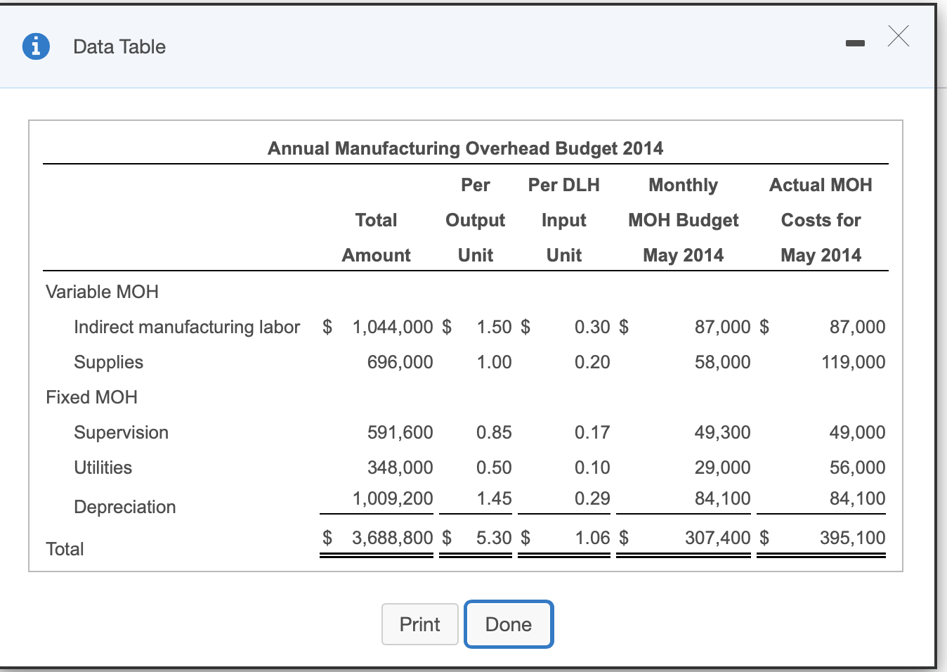Select the 1,044,000 total amount value
Viewport: 947px width, 672px height.
(x=393, y=327)
